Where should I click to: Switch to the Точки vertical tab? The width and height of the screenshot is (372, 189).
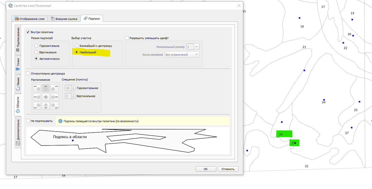point(18,64)
